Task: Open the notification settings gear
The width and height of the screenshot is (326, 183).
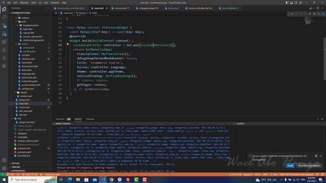Action: point(316,156)
